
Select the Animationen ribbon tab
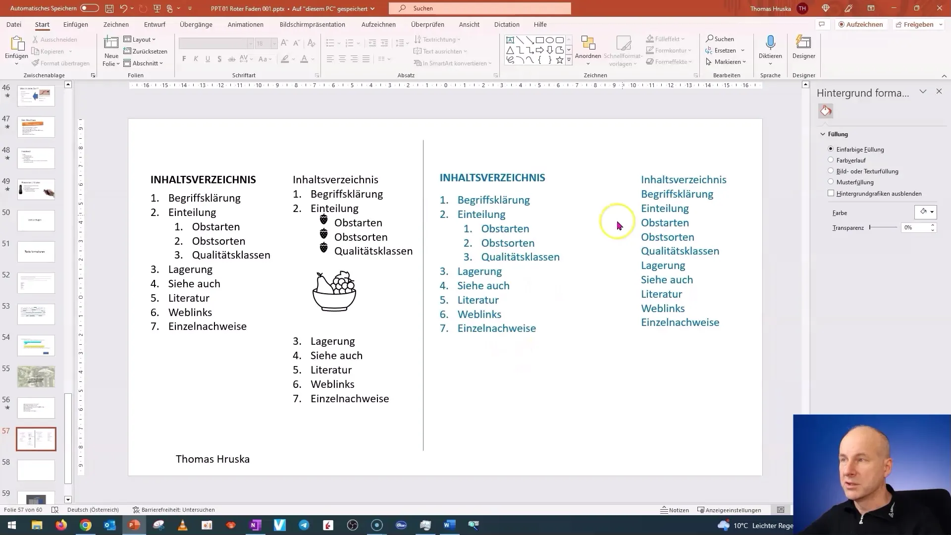tap(246, 24)
